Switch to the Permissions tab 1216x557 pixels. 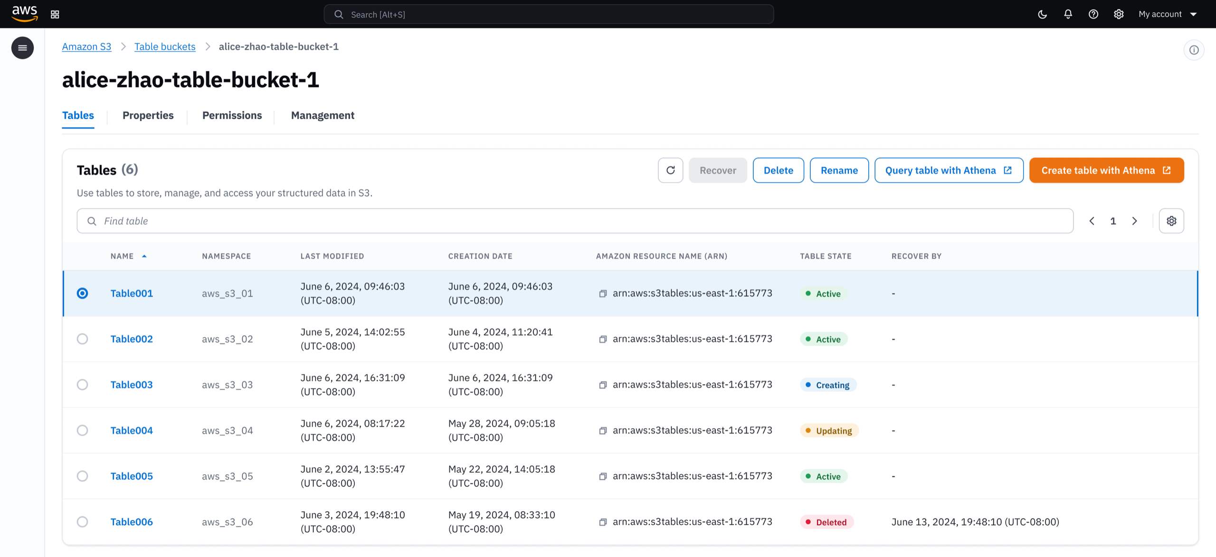click(232, 115)
